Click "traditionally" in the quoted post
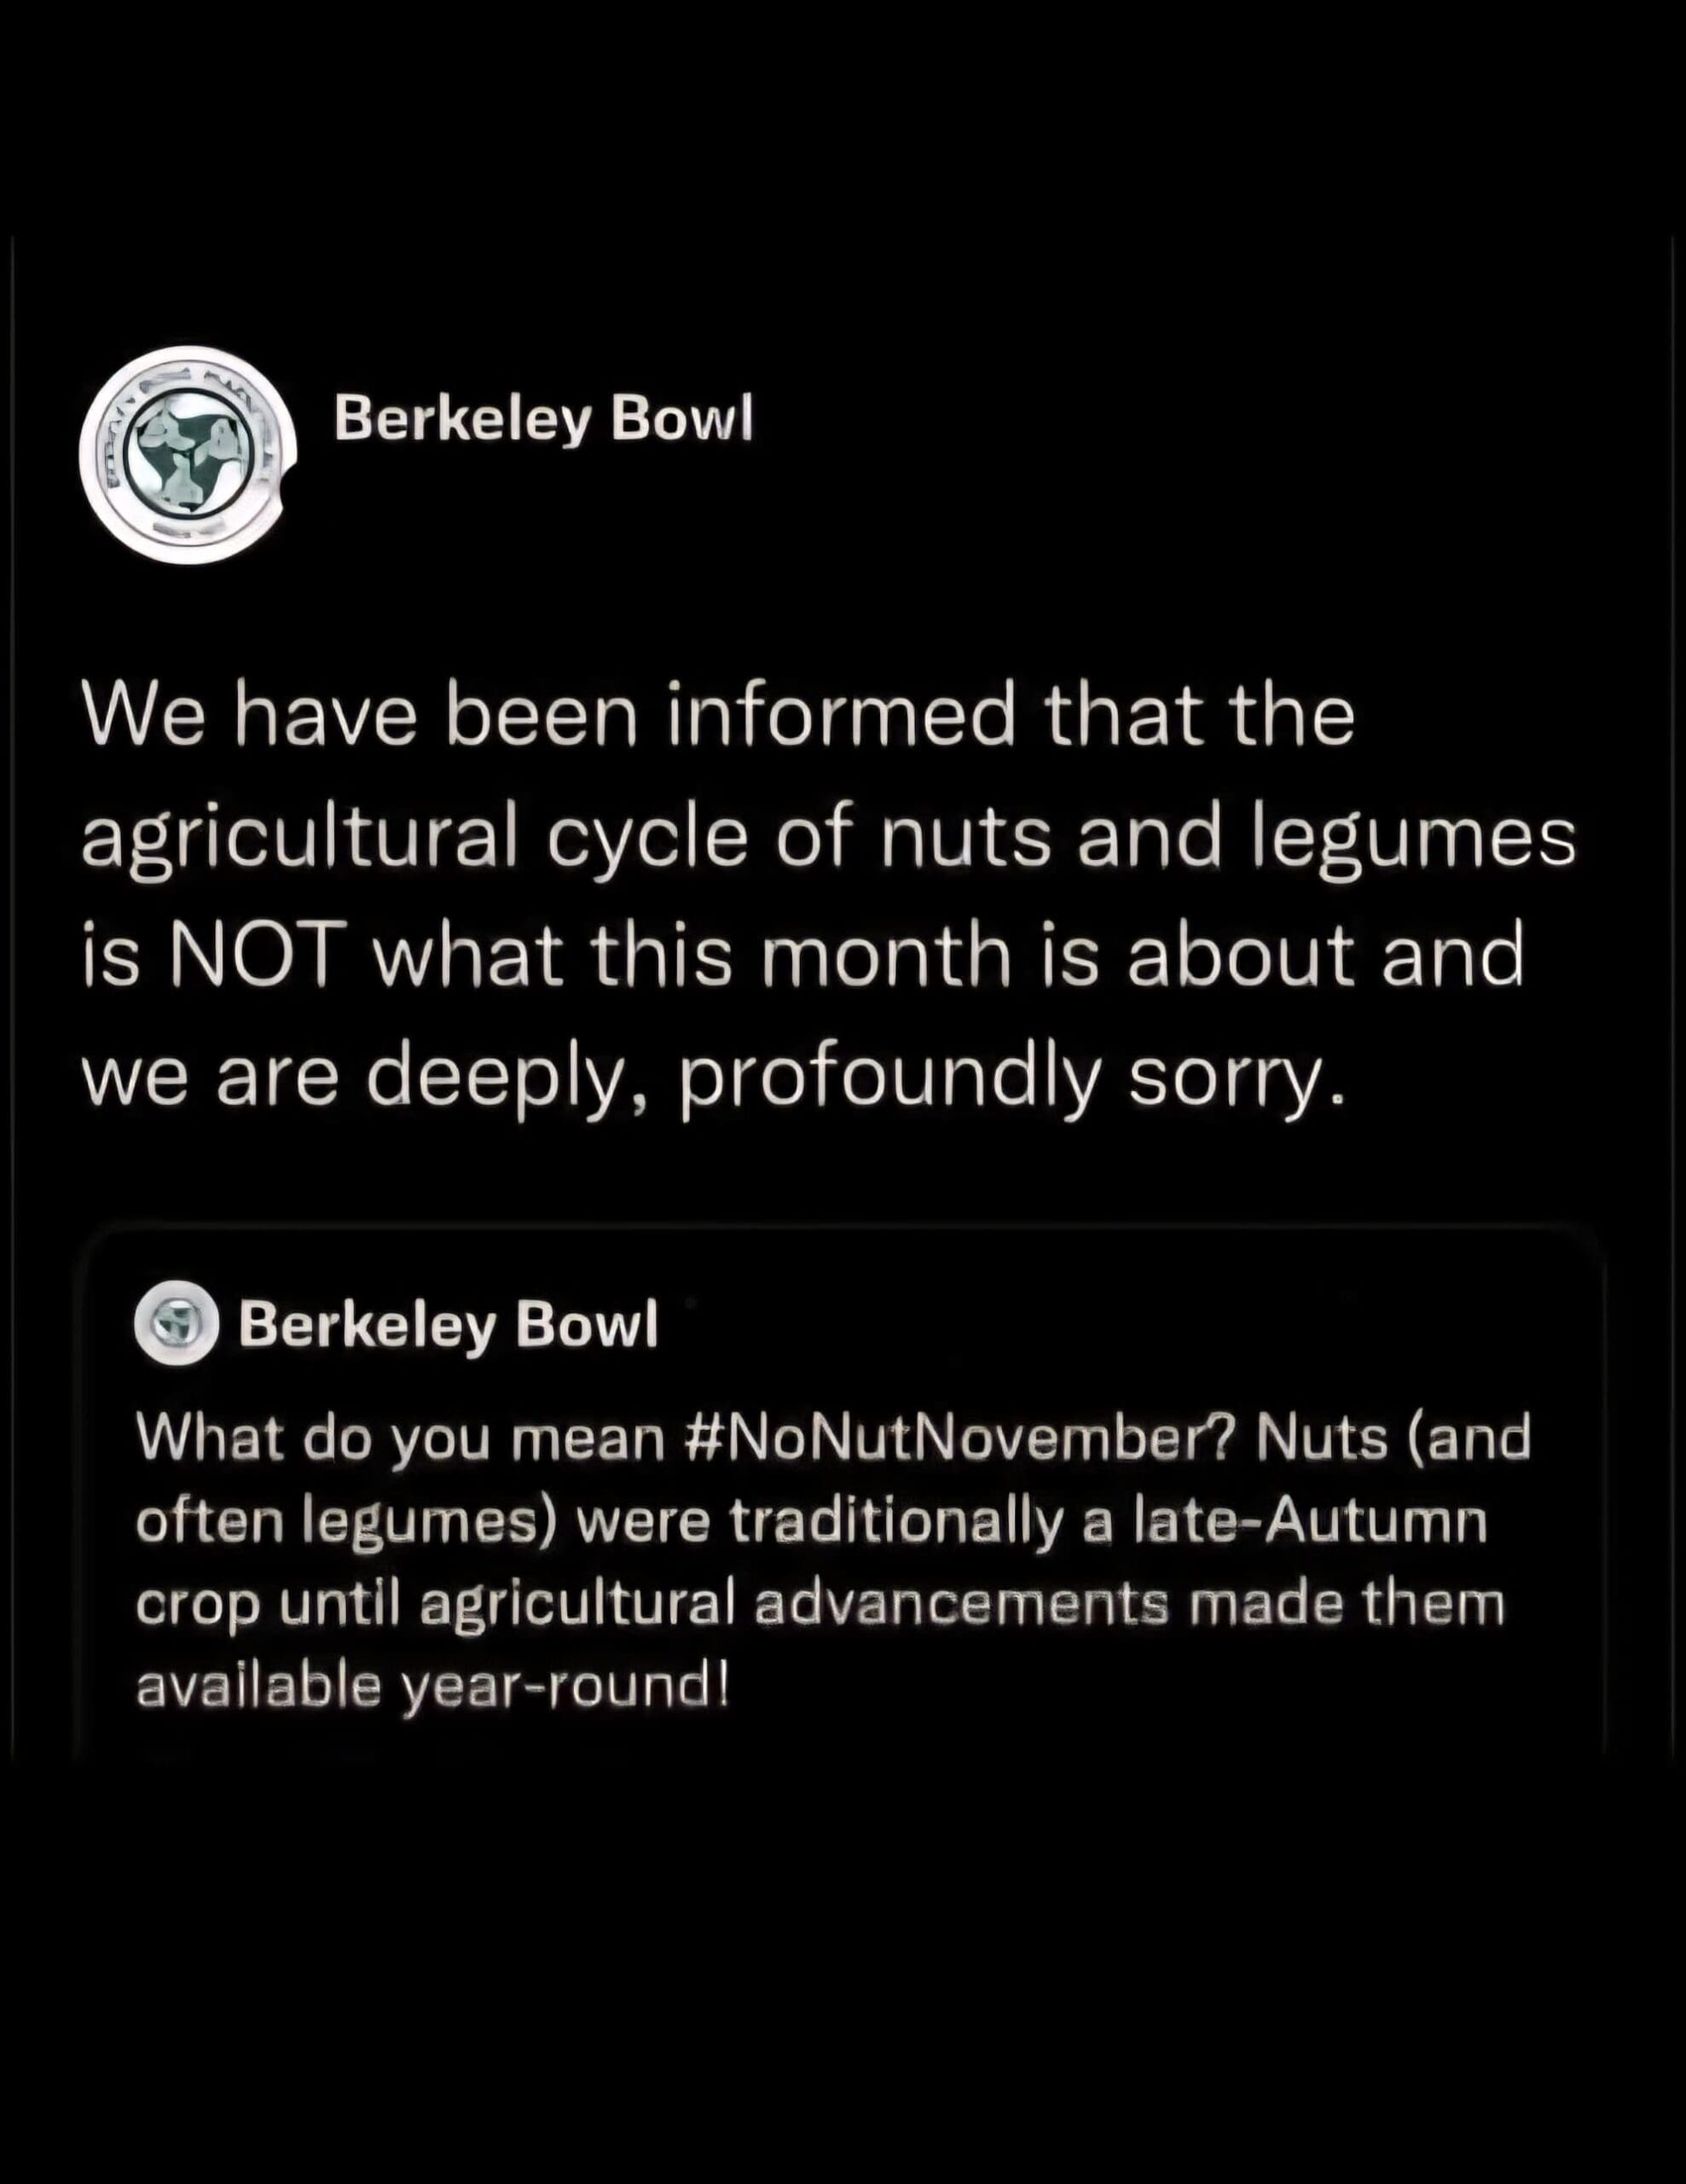This screenshot has height=2184, width=1686. [x=895, y=1522]
